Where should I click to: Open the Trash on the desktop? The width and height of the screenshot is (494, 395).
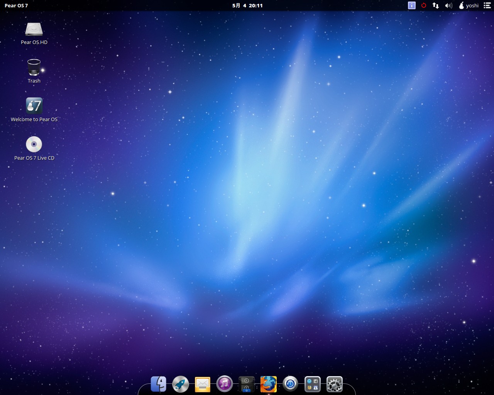click(x=34, y=68)
